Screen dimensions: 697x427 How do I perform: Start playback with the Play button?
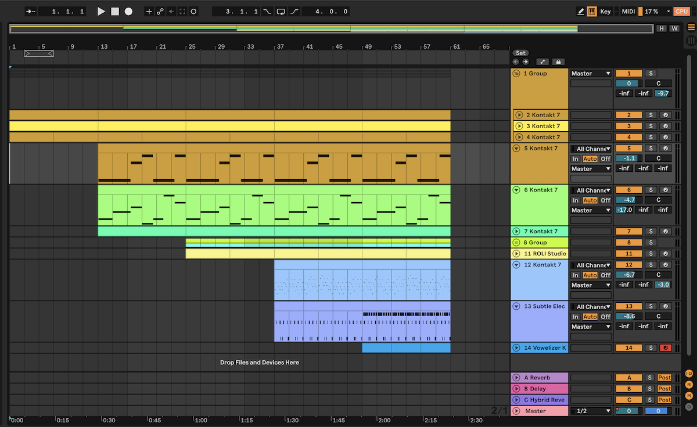[101, 11]
